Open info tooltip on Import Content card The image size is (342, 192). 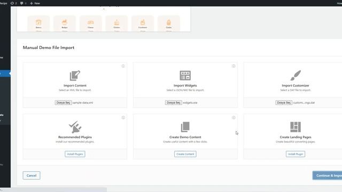pyautogui.click(x=123, y=66)
